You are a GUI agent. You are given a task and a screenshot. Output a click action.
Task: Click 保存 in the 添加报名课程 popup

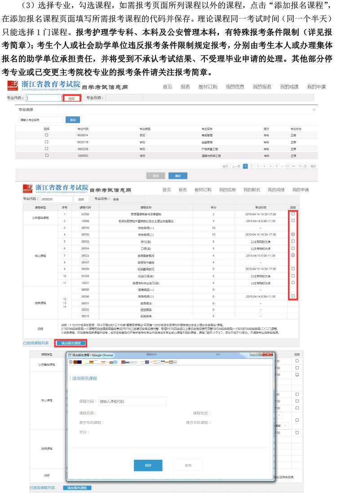coord(148,465)
